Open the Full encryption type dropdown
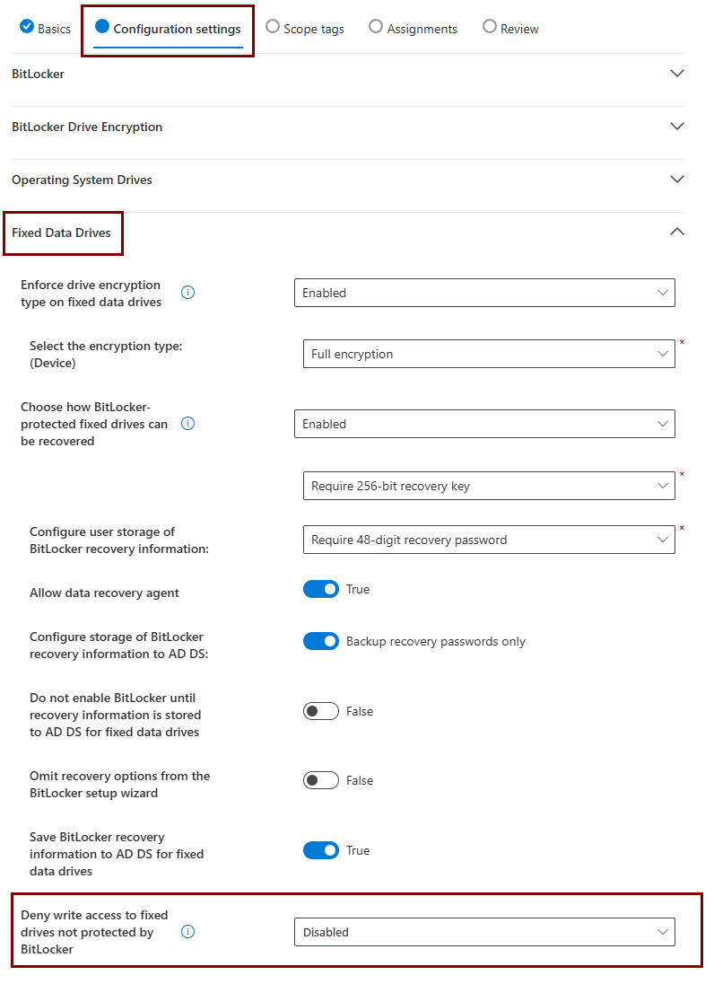The width and height of the screenshot is (714, 984). pos(489,354)
